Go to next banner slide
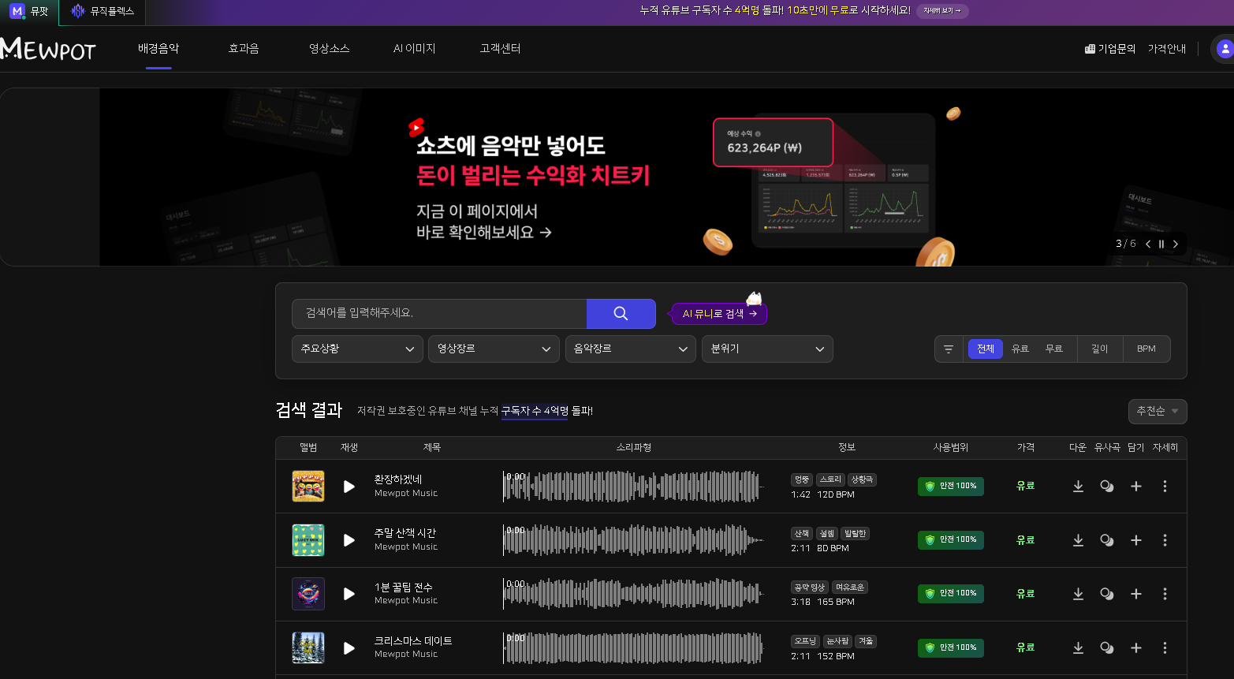 (x=1176, y=244)
